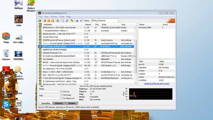This screenshot has width=213, height=120.
Task: Click the server list scrollbar down arrow
Action: [x=135, y=84]
